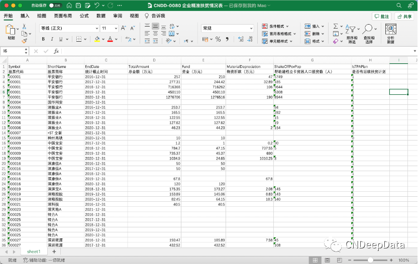Click the Undo arrow icon
The height and width of the screenshot is (264, 418).
click(97, 6)
